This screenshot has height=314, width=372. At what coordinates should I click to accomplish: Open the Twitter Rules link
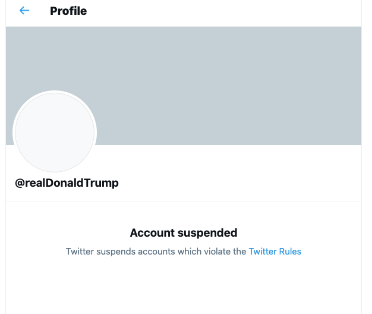(275, 252)
